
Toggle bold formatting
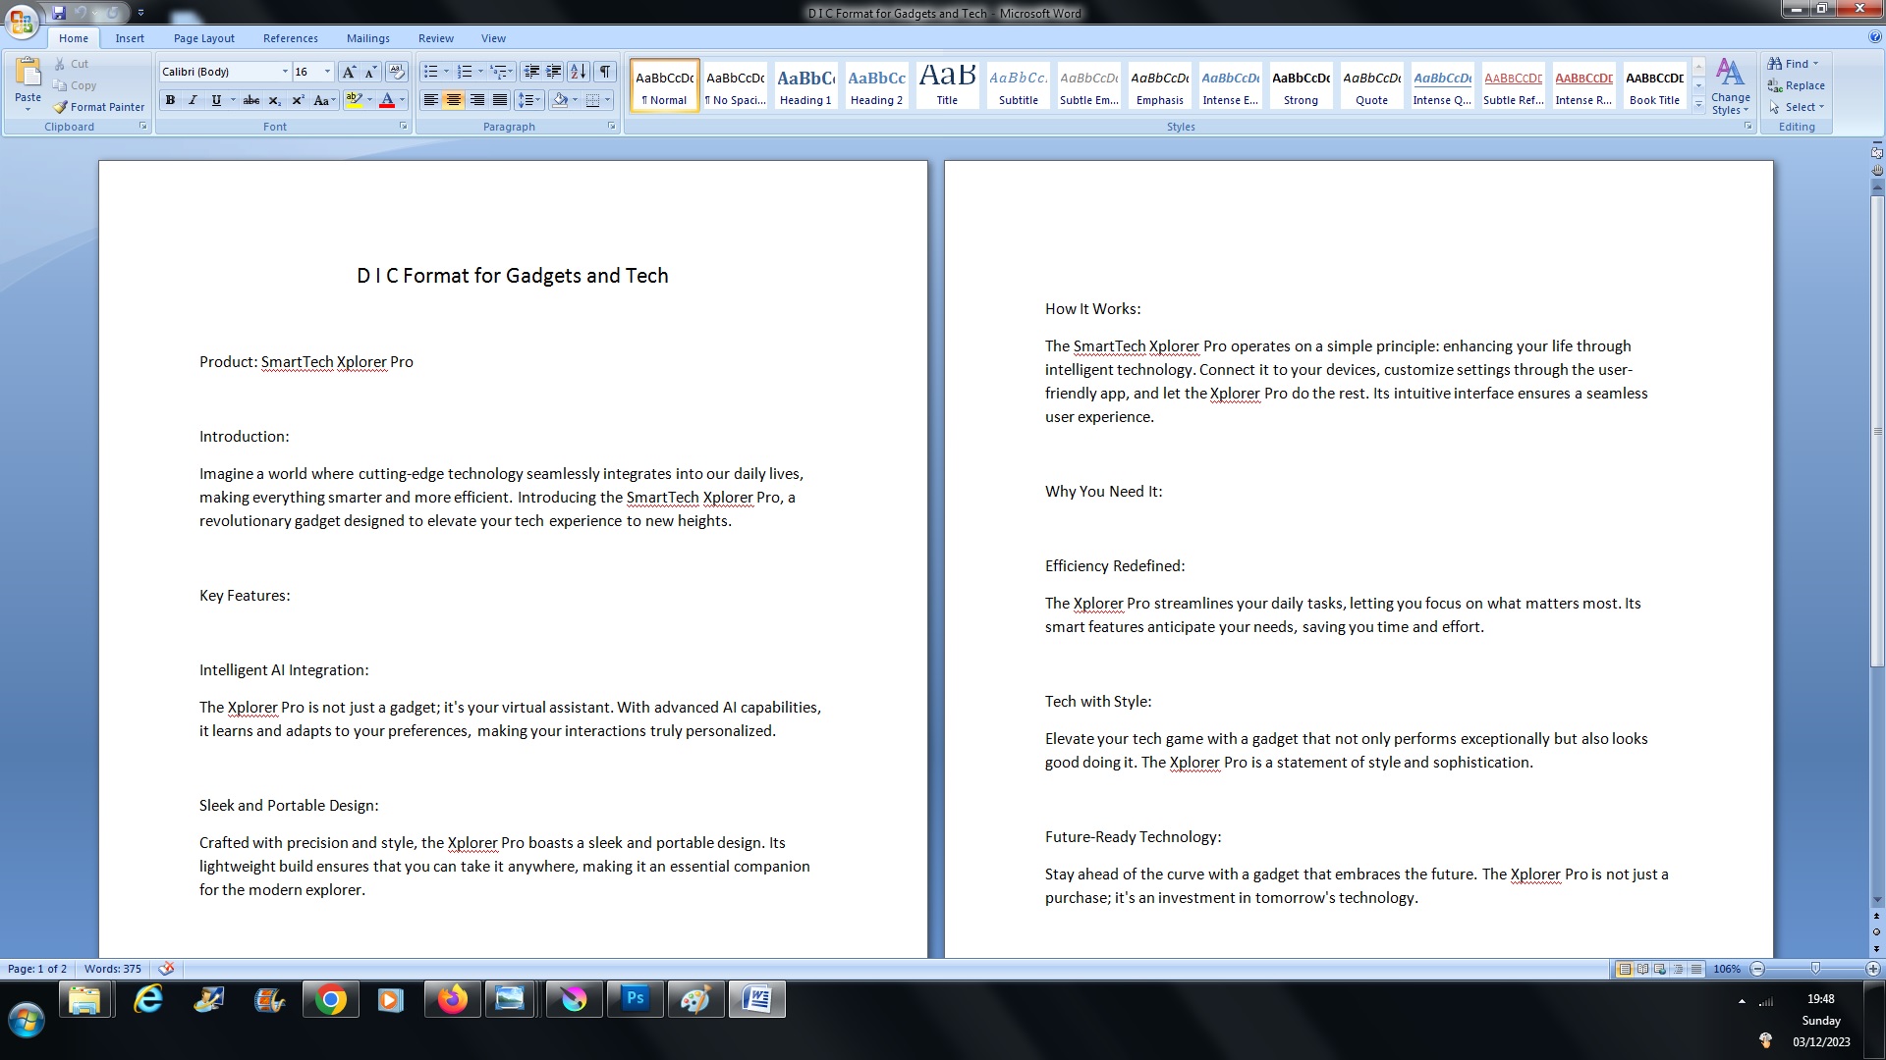click(171, 100)
